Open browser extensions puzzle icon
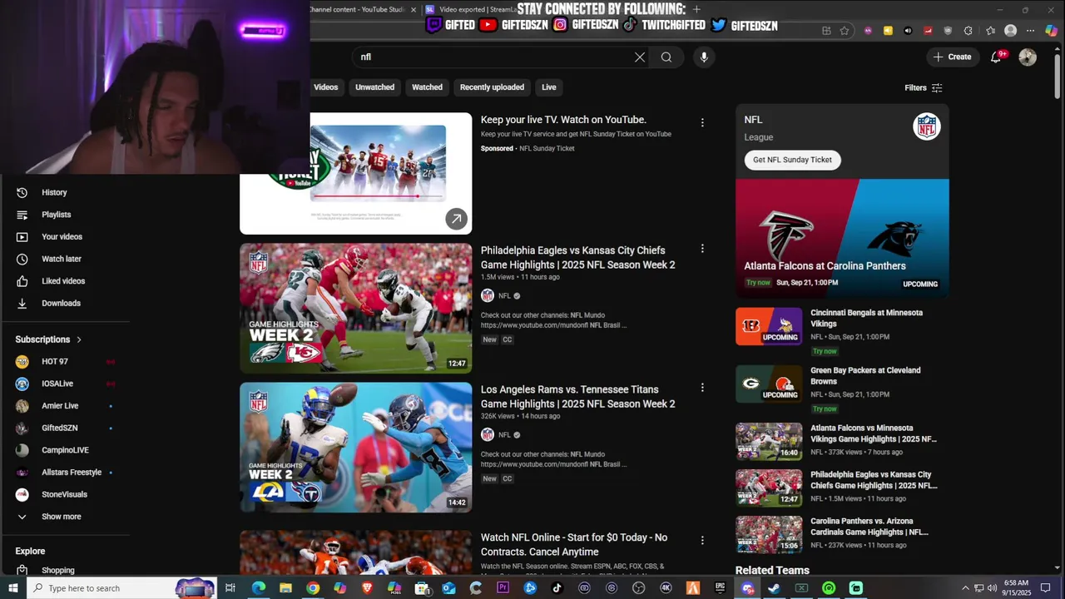This screenshot has height=599, width=1065. pyautogui.click(x=968, y=31)
